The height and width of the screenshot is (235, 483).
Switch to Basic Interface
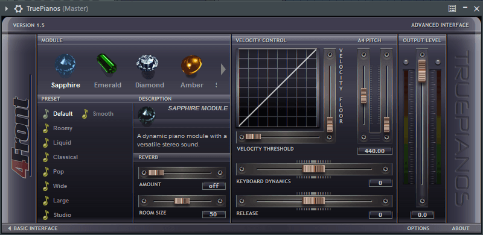33,228
